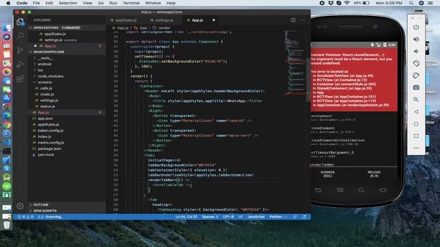This screenshot has height=247, width=440.
Task: Click emulator Home circle button
Action: [x=416, y=123]
